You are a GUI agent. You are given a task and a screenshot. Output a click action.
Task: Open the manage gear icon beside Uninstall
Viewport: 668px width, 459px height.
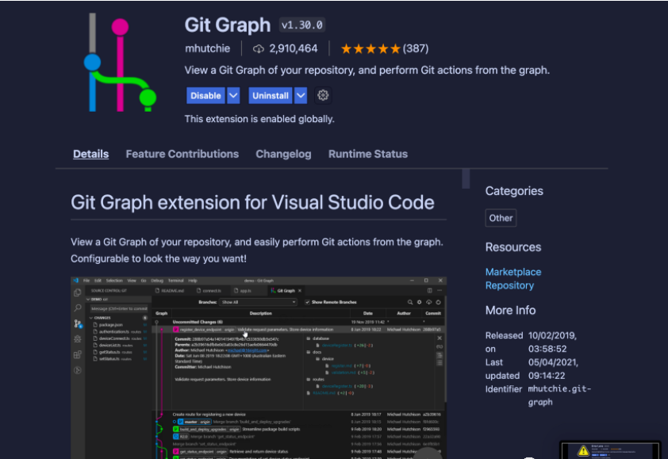pos(323,95)
